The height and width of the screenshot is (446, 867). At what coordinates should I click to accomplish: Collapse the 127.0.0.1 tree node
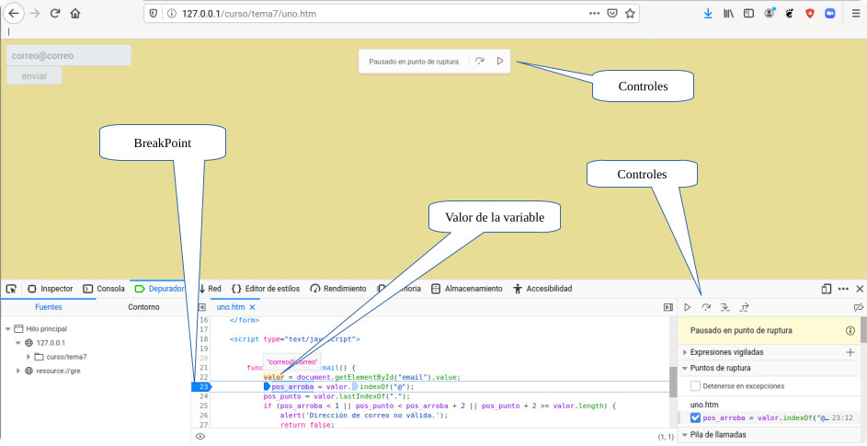coord(18,343)
